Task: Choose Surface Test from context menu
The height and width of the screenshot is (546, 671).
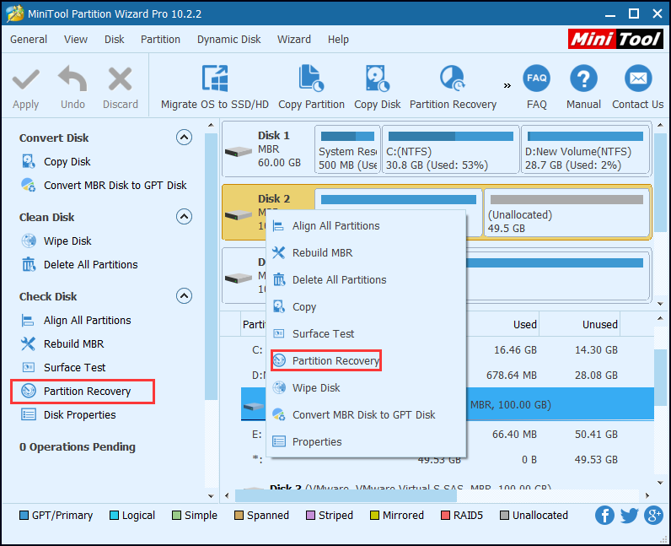Action: [x=366, y=334]
